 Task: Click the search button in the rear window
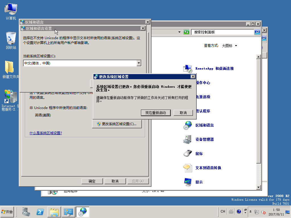264,38
